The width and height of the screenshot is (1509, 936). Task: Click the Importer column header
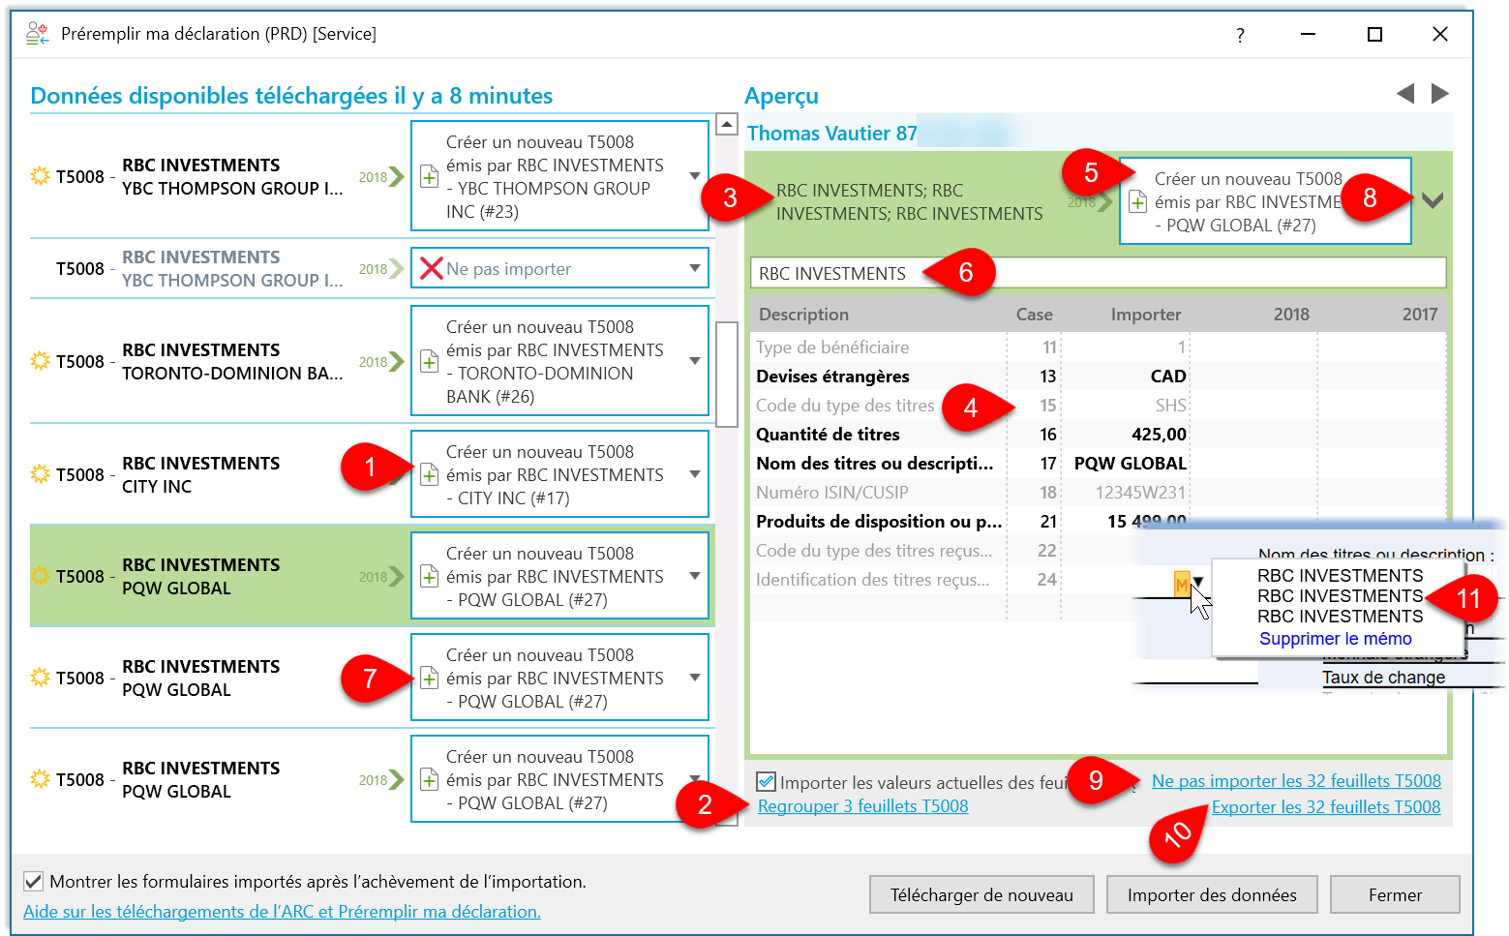click(1146, 315)
